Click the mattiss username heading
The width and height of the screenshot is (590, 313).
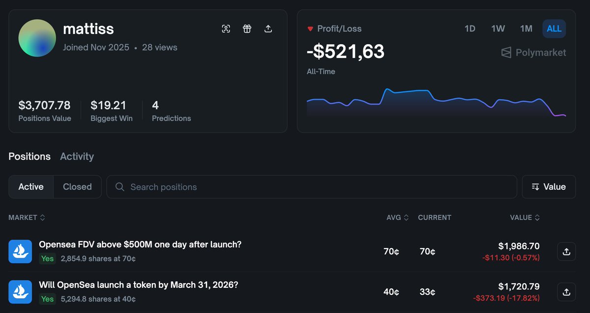point(88,29)
